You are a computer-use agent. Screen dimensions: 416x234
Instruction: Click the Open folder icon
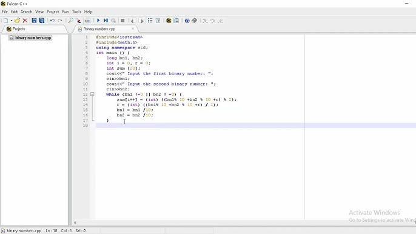[17, 21]
